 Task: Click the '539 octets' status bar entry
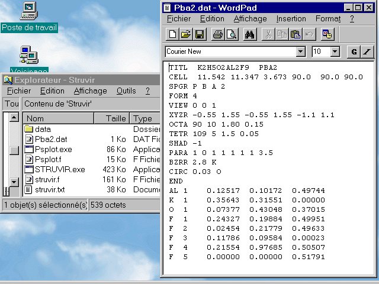coord(108,205)
